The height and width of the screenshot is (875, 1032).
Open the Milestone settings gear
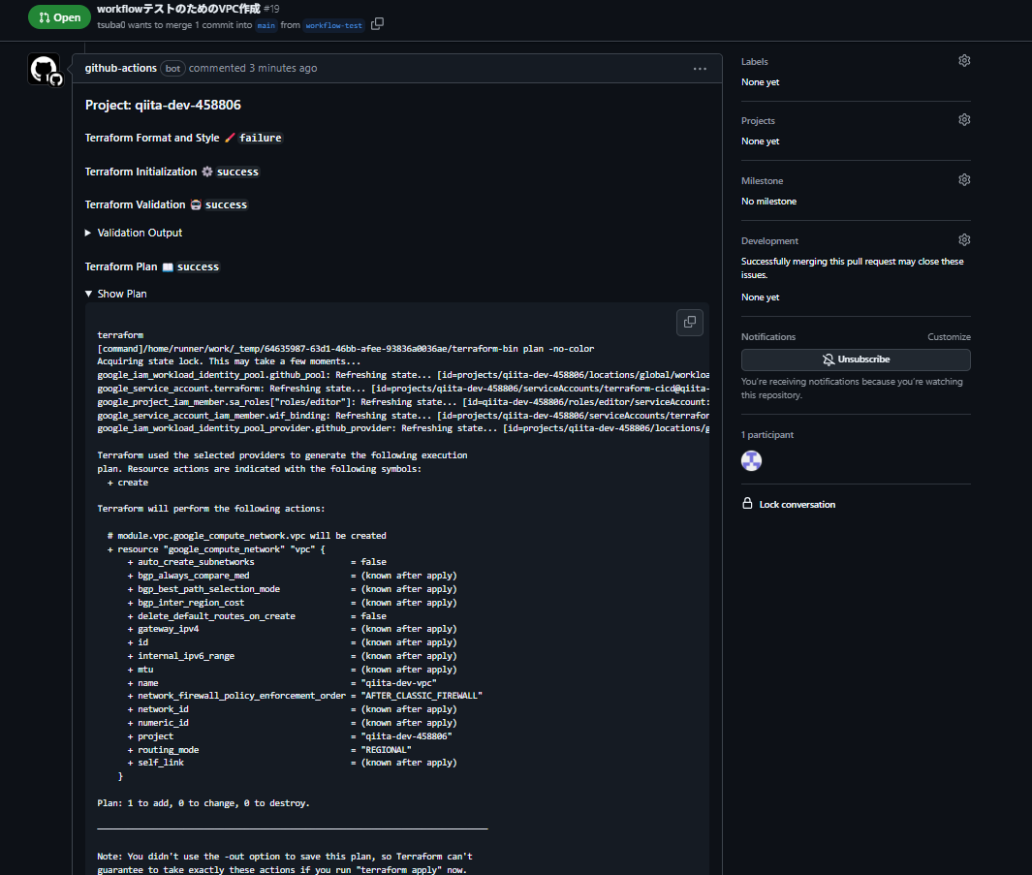(x=963, y=179)
